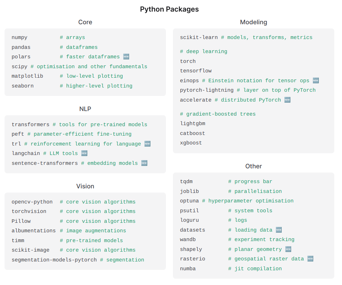Screen dimensions: 342x285
Task: Click the NEW badge beside trl
Action: click(x=147, y=144)
